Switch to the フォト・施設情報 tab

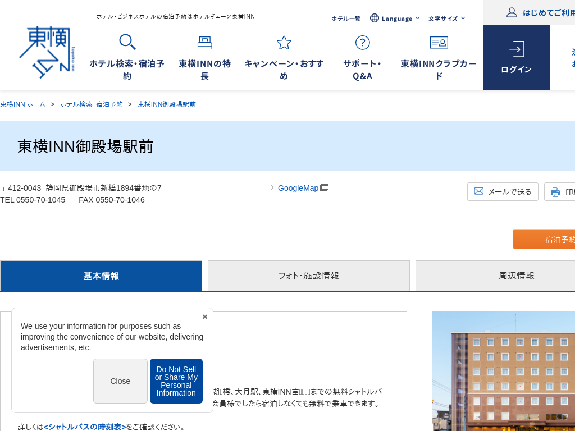[308, 276]
